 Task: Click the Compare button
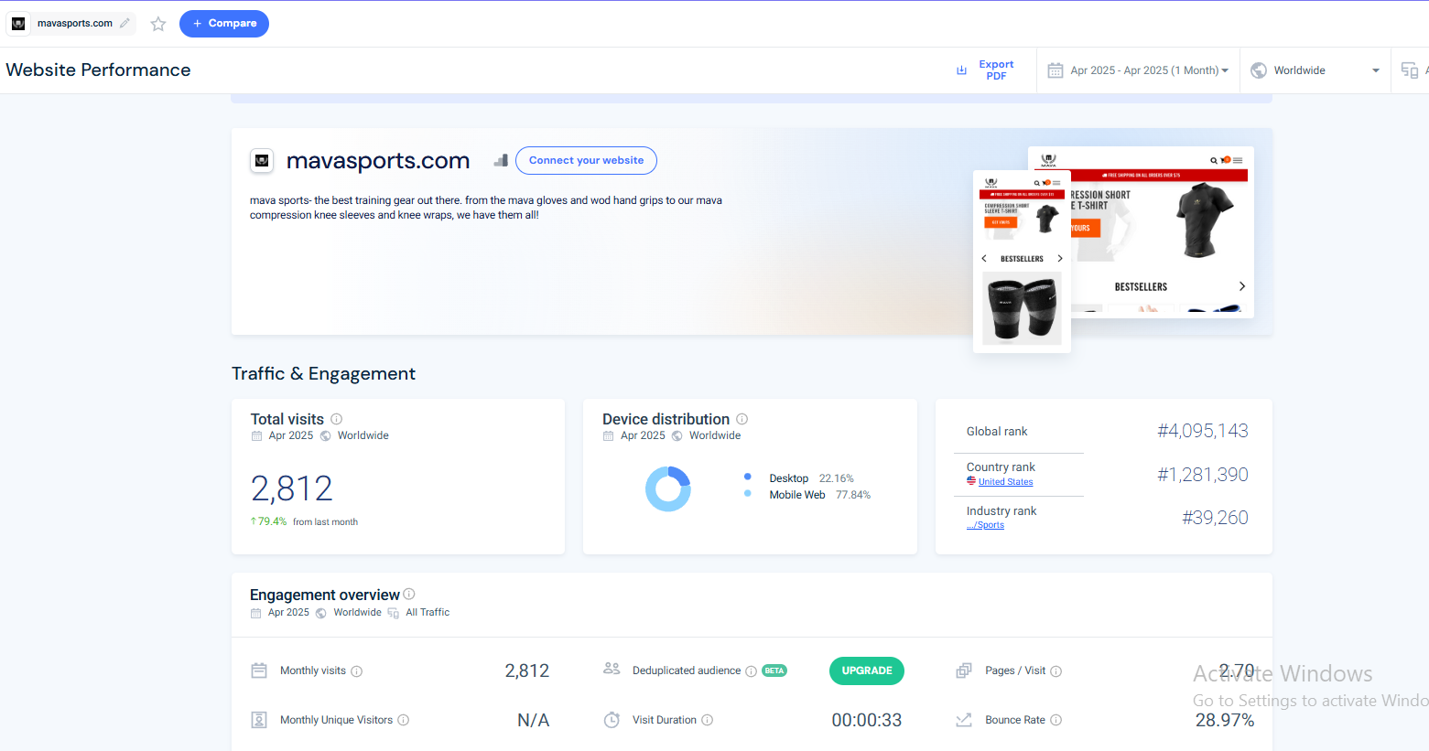coord(224,24)
